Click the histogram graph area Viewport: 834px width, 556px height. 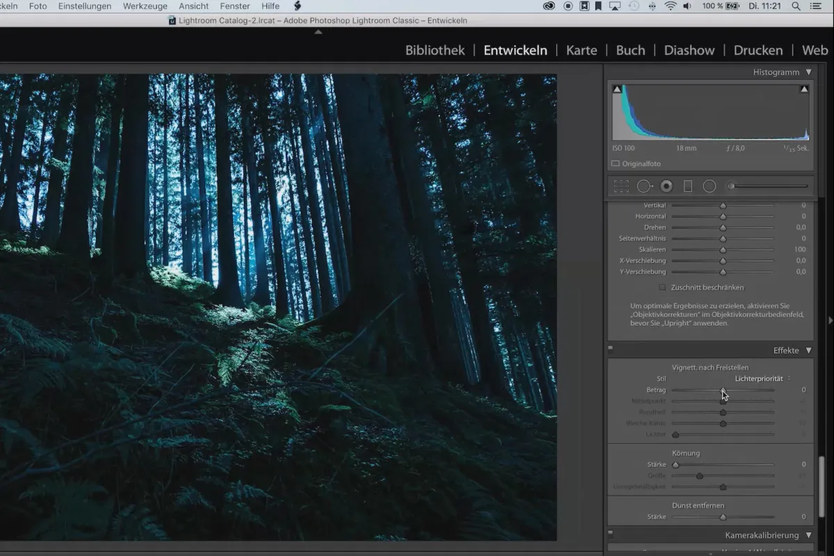[x=710, y=113]
